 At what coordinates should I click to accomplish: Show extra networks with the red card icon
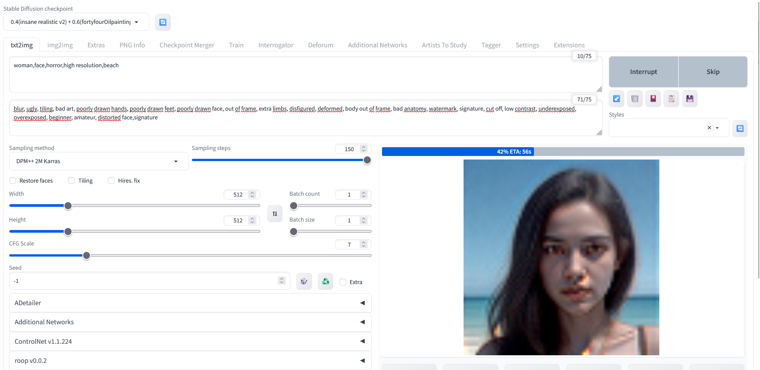point(653,99)
